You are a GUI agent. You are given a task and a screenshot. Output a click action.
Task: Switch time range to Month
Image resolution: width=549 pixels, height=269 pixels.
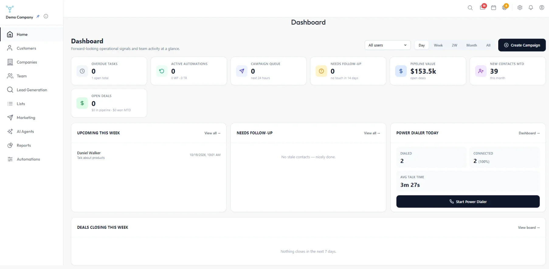point(471,45)
